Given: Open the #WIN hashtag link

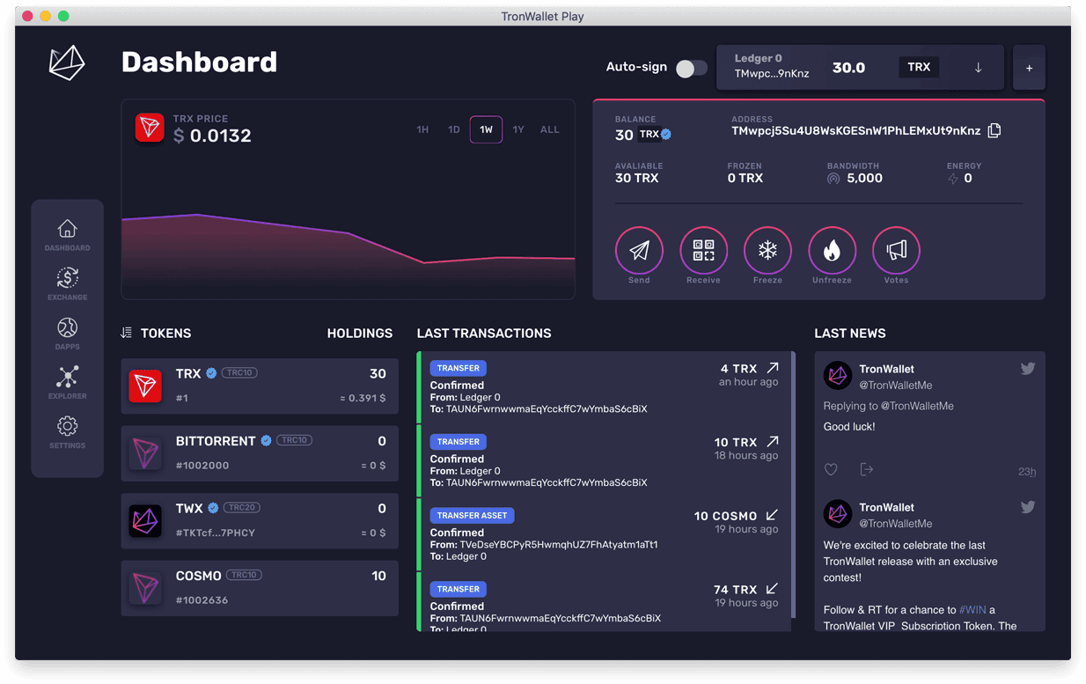Looking at the screenshot, I should [x=972, y=610].
